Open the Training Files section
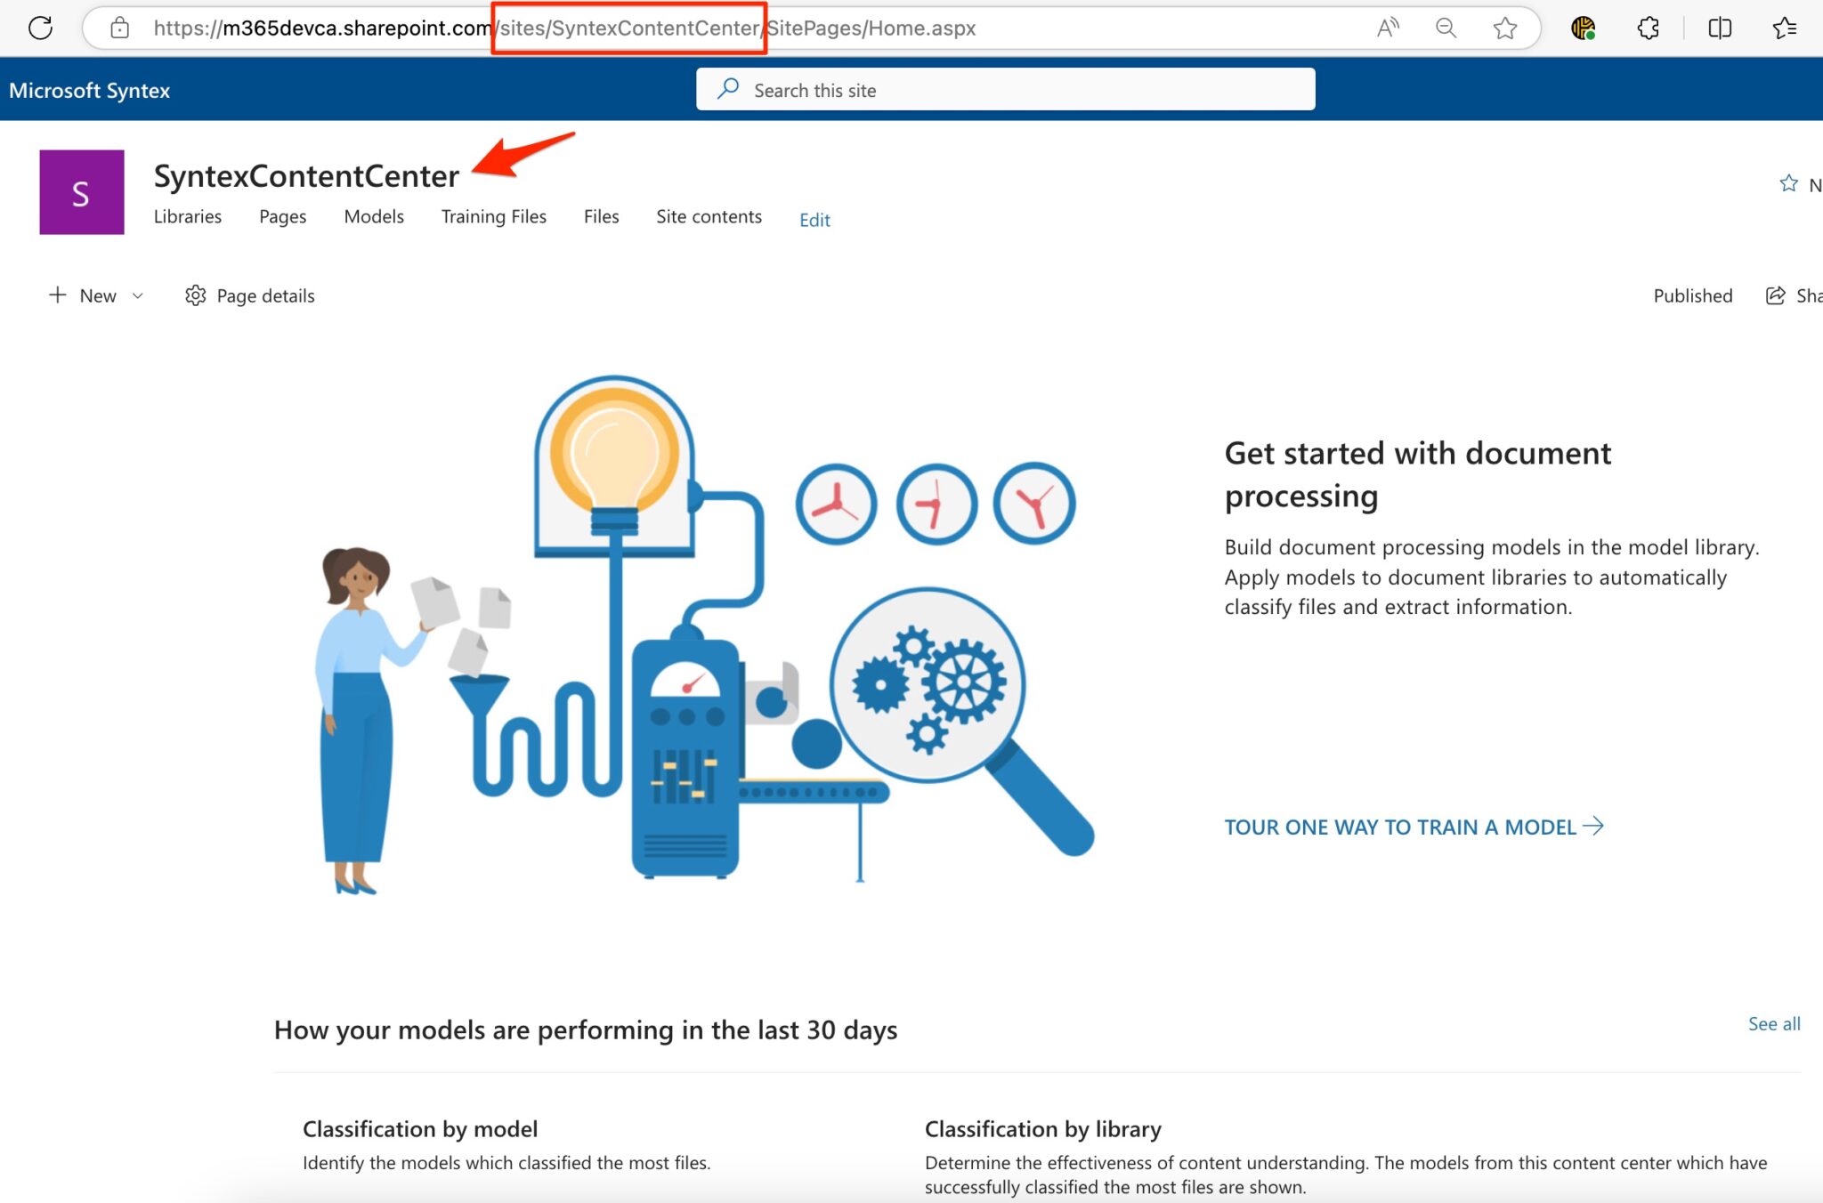The width and height of the screenshot is (1823, 1203). [494, 216]
